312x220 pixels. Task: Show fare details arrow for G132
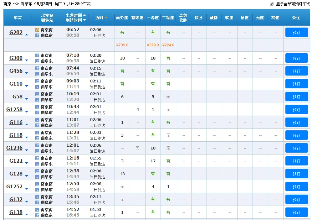pos(27,202)
